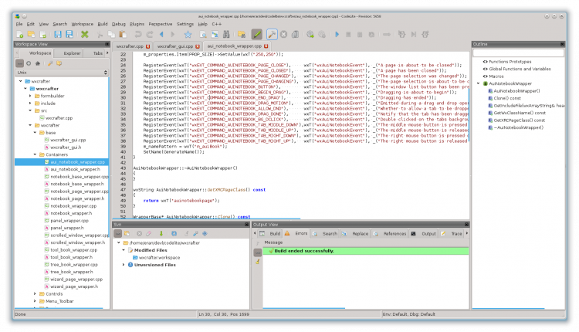
Task: Open the Debug menu
Action: pos(119,24)
